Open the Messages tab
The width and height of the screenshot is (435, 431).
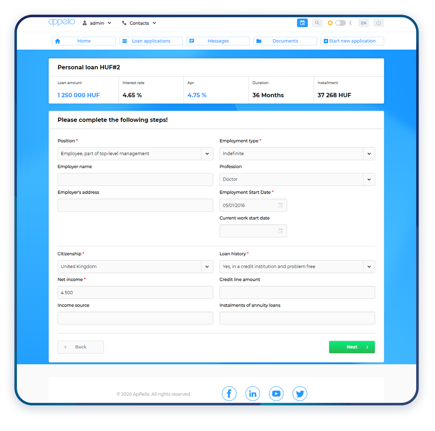[x=218, y=41]
